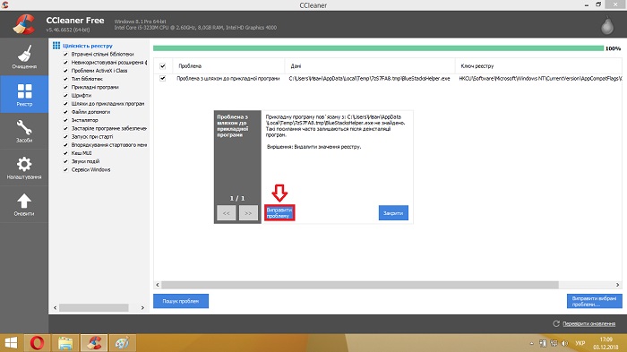Image resolution: width=627 pixels, height=352 pixels.
Task: Click Виправити вибрані проблеми button
Action: [594, 301]
